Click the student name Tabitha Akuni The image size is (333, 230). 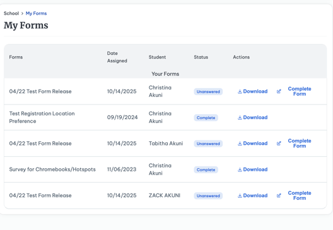(166, 144)
